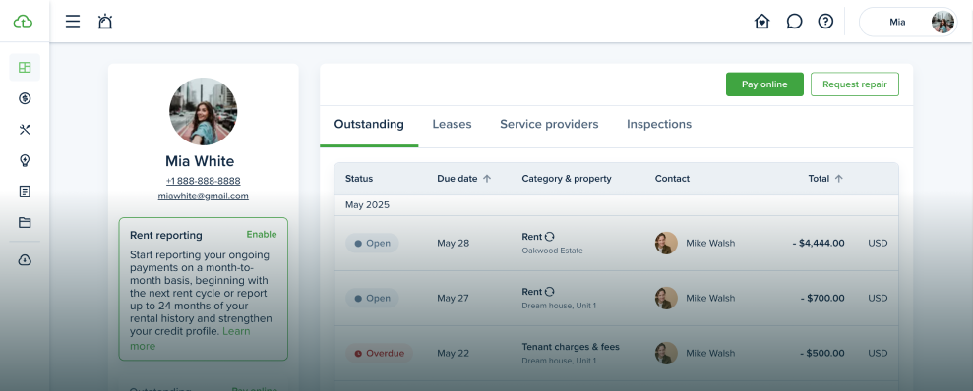This screenshot has width=973, height=391.
Task: Click recurring icon next to Oakwood Estate Rent
Action: click(x=550, y=237)
